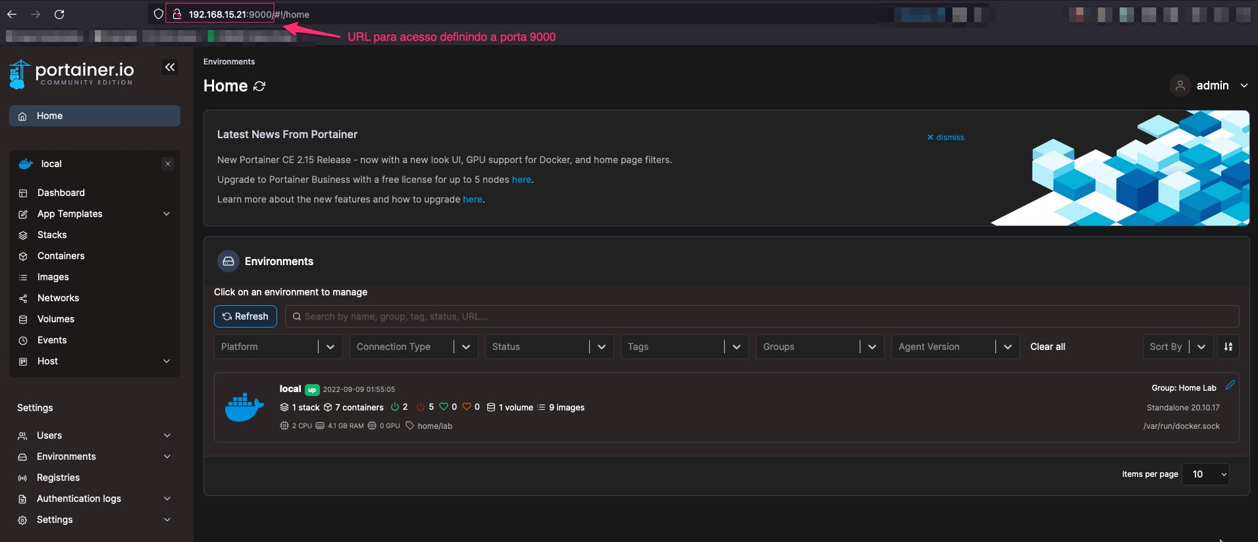Click the Refresh environments button

(x=246, y=316)
